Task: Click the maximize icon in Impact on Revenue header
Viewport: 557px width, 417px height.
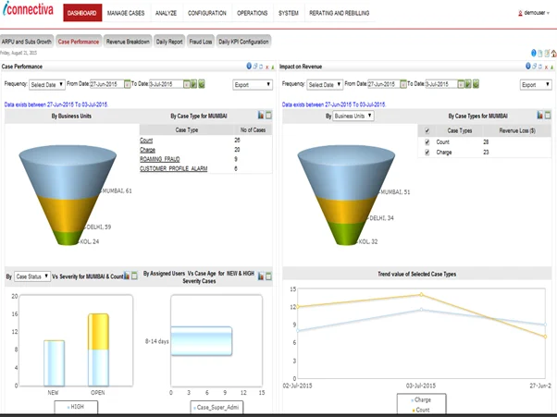Action: [540, 67]
